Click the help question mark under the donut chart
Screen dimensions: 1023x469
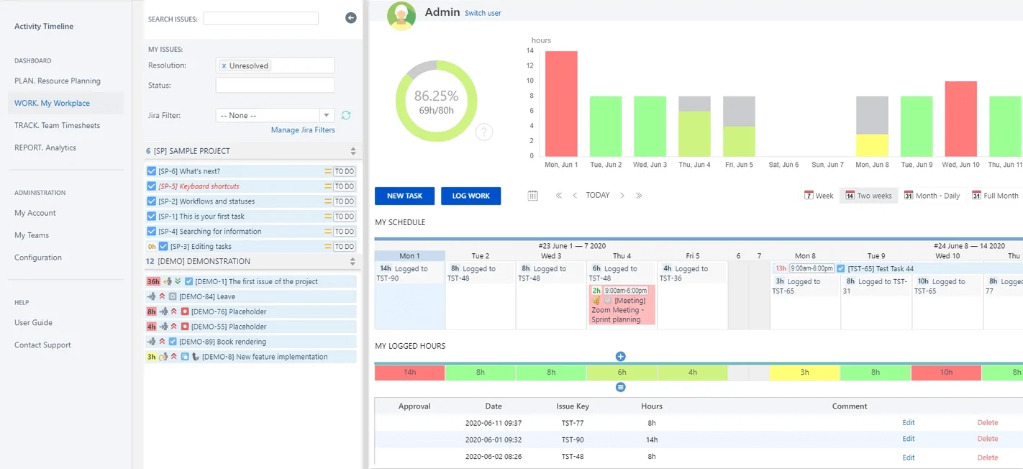(484, 132)
